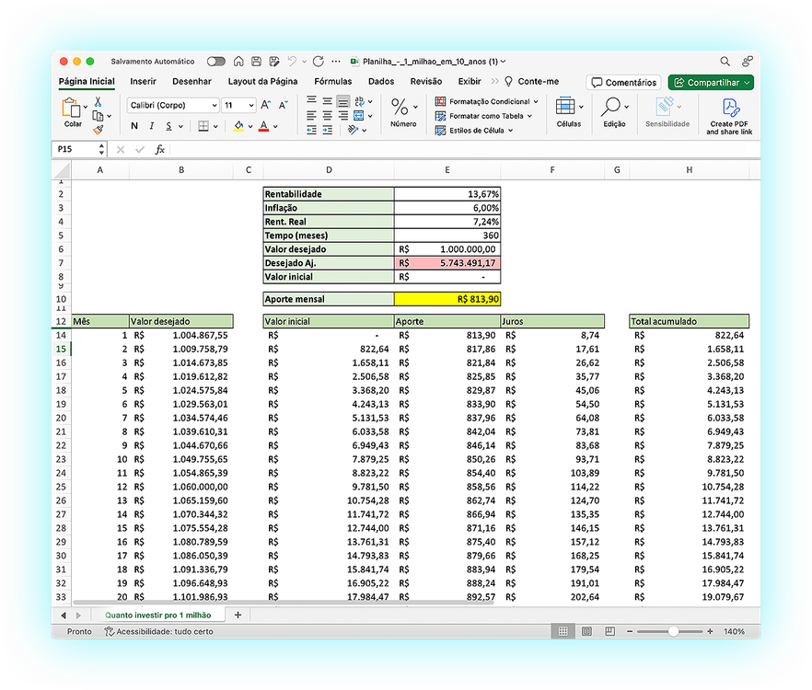This screenshot has width=812, height=690.
Task: Click the Format Painter brush icon
Action: coord(98,130)
